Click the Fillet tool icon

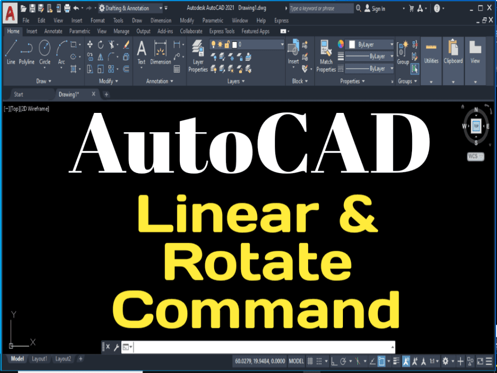(111, 57)
